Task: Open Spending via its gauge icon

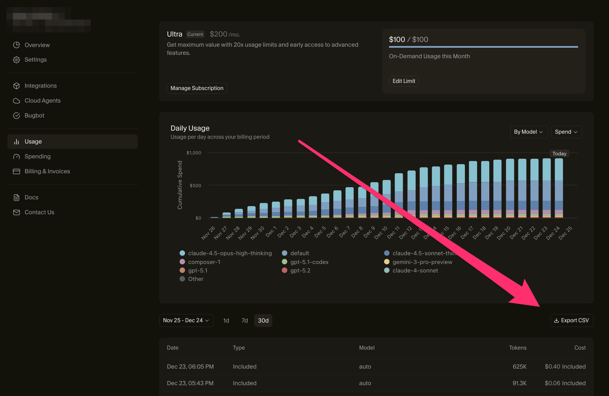Action: tap(16, 156)
